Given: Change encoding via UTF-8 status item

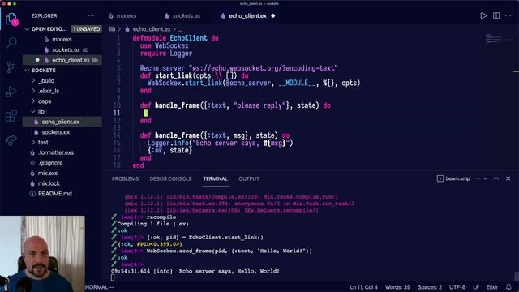Looking at the screenshot, I should (457, 287).
